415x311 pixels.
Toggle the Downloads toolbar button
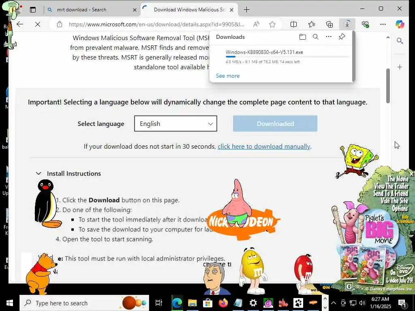click(x=347, y=24)
